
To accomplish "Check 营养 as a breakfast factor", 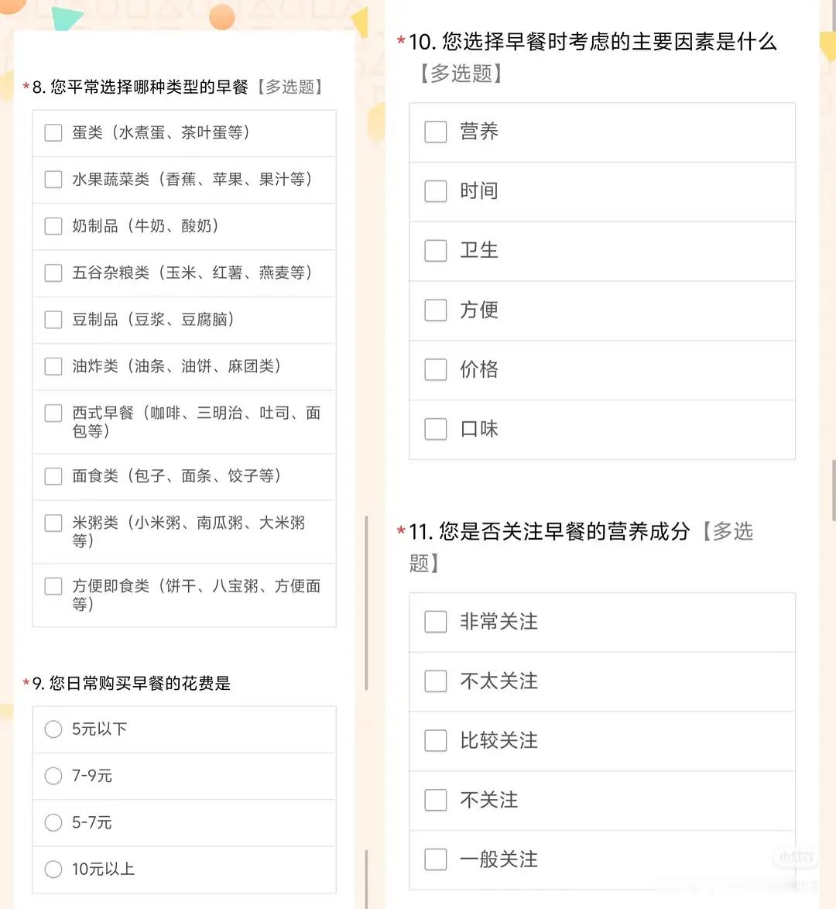I will 436,132.
